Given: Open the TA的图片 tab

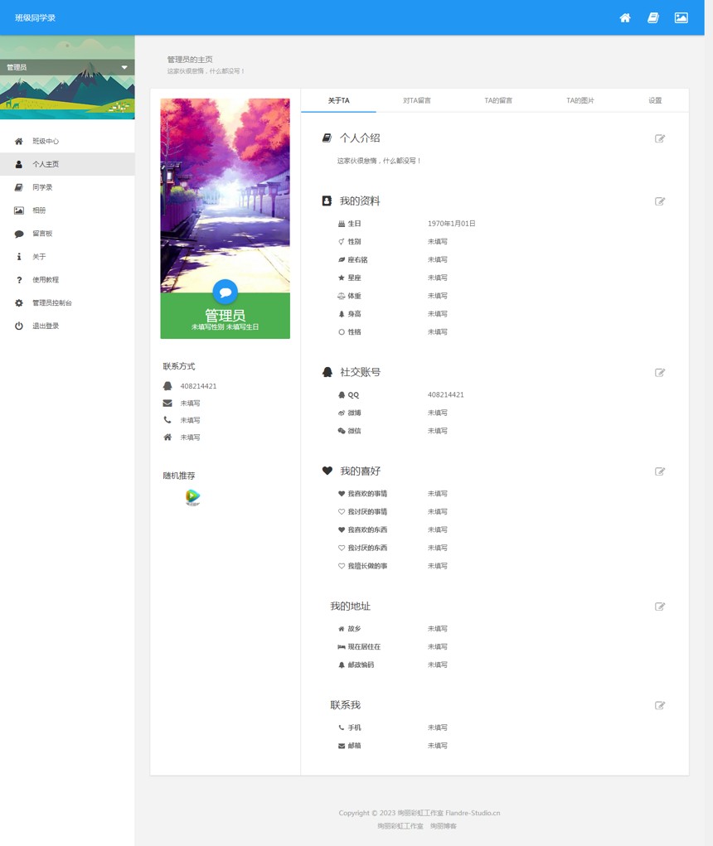Looking at the screenshot, I should pyautogui.click(x=580, y=100).
